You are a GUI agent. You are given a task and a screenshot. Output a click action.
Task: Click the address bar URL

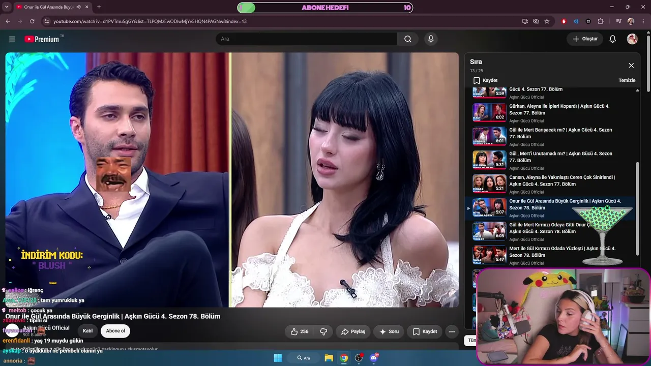pyautogui.click(x=150, y=21)
